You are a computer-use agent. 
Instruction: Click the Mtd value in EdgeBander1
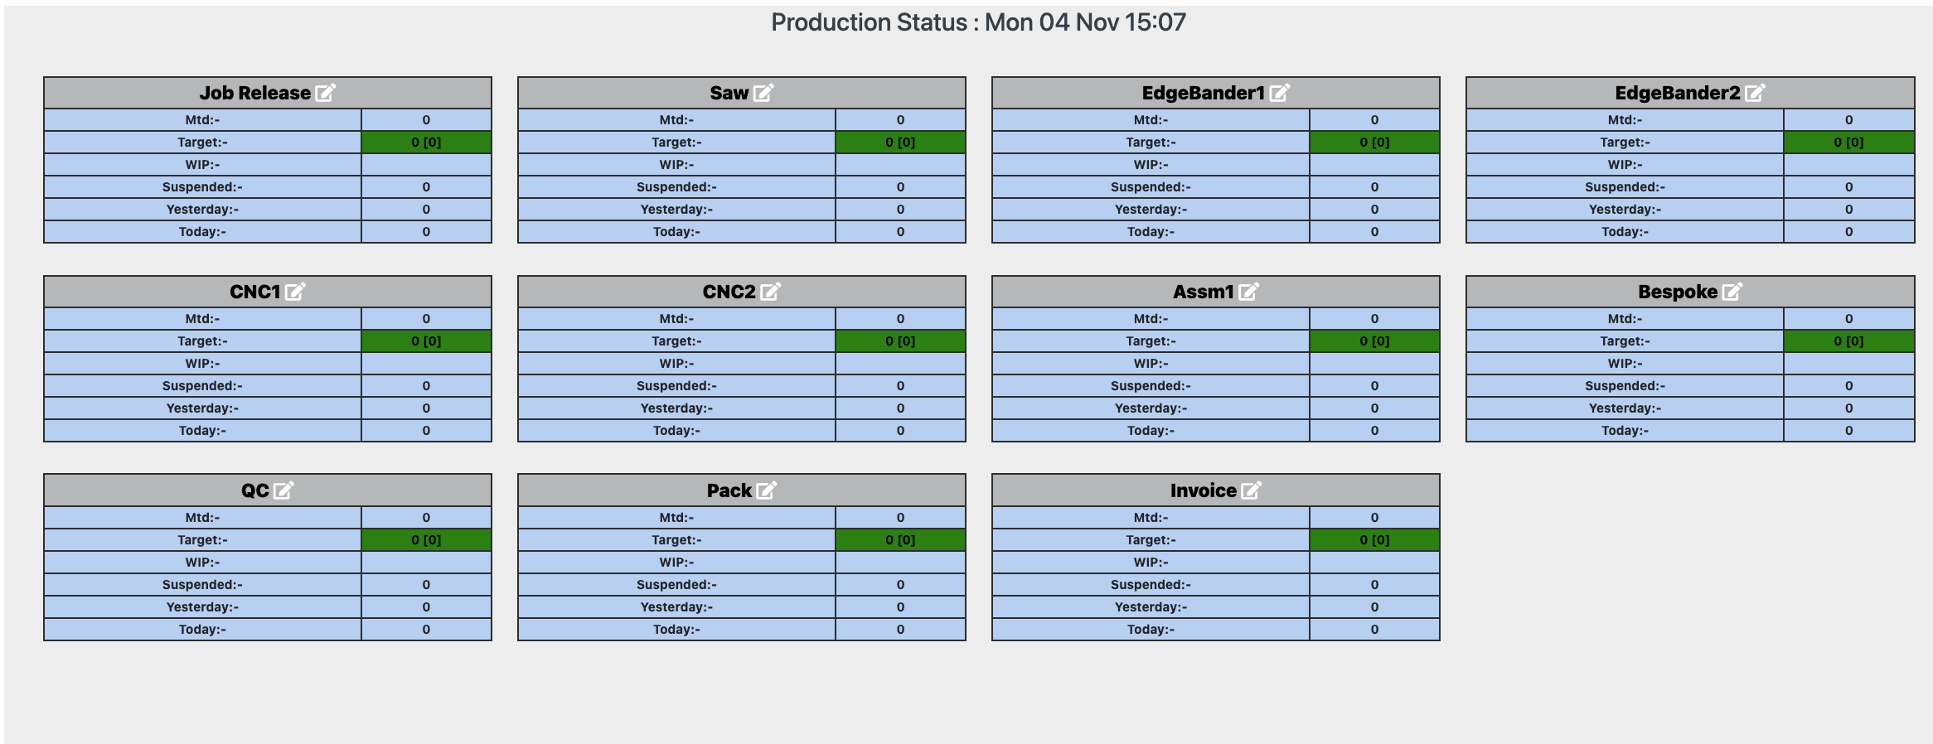coord(1374,120)
